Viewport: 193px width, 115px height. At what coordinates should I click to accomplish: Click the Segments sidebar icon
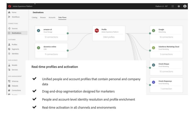9,49
